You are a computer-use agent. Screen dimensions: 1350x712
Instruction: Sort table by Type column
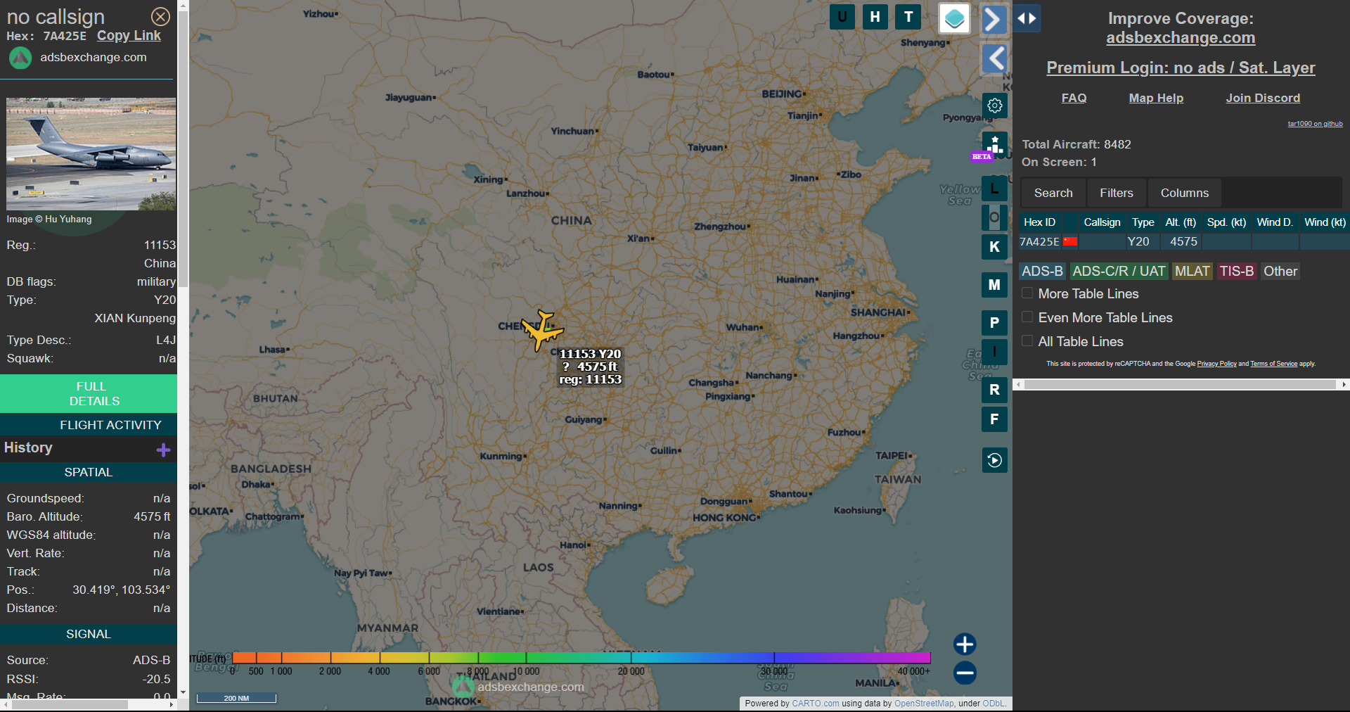point(1143,222)
